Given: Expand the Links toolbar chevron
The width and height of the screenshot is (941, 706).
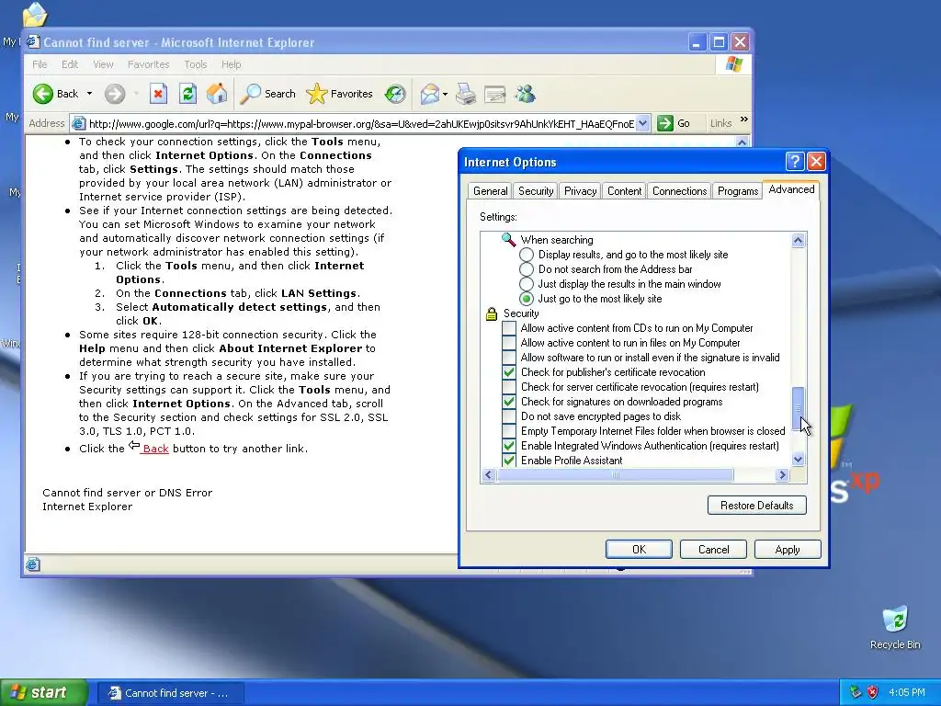Looking at the screenshot, I should coord(744,120).
